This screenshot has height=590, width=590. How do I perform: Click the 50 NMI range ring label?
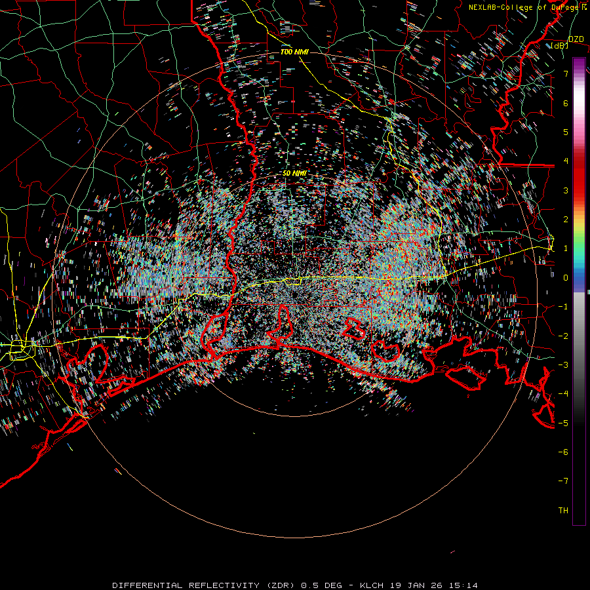pyautogui.click(x=294, y=174)
